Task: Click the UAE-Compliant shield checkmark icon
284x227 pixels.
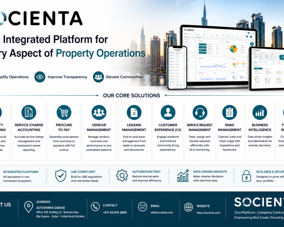Action: click(x=61, y=176)
